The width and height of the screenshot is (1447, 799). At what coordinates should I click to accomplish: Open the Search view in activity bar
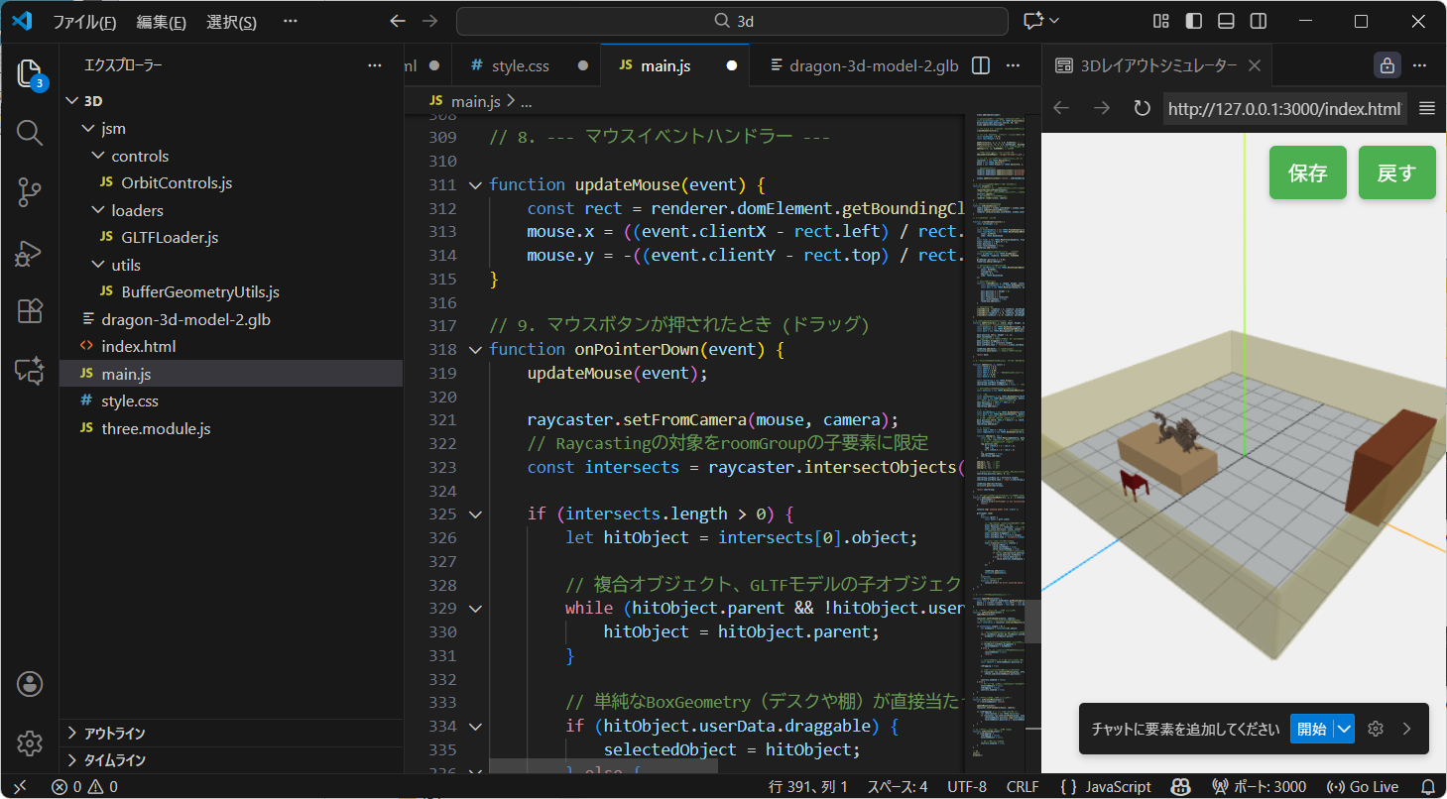(x=30, y=133)
